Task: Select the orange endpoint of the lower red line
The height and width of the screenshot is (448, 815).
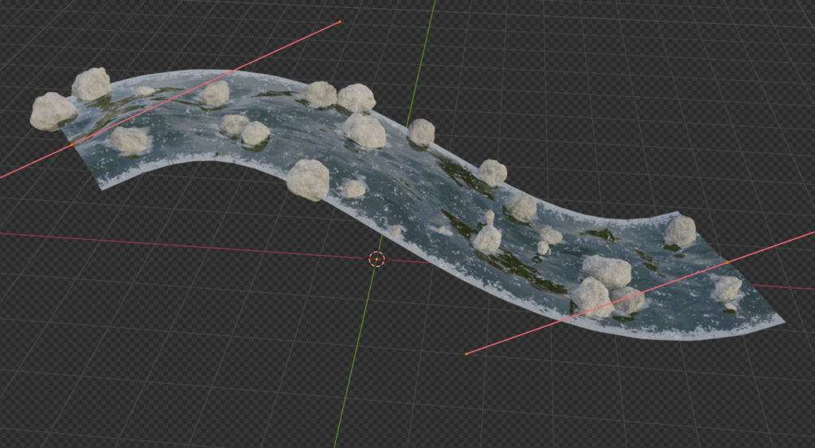Action: pyautogui.click(x=466, y=353)
